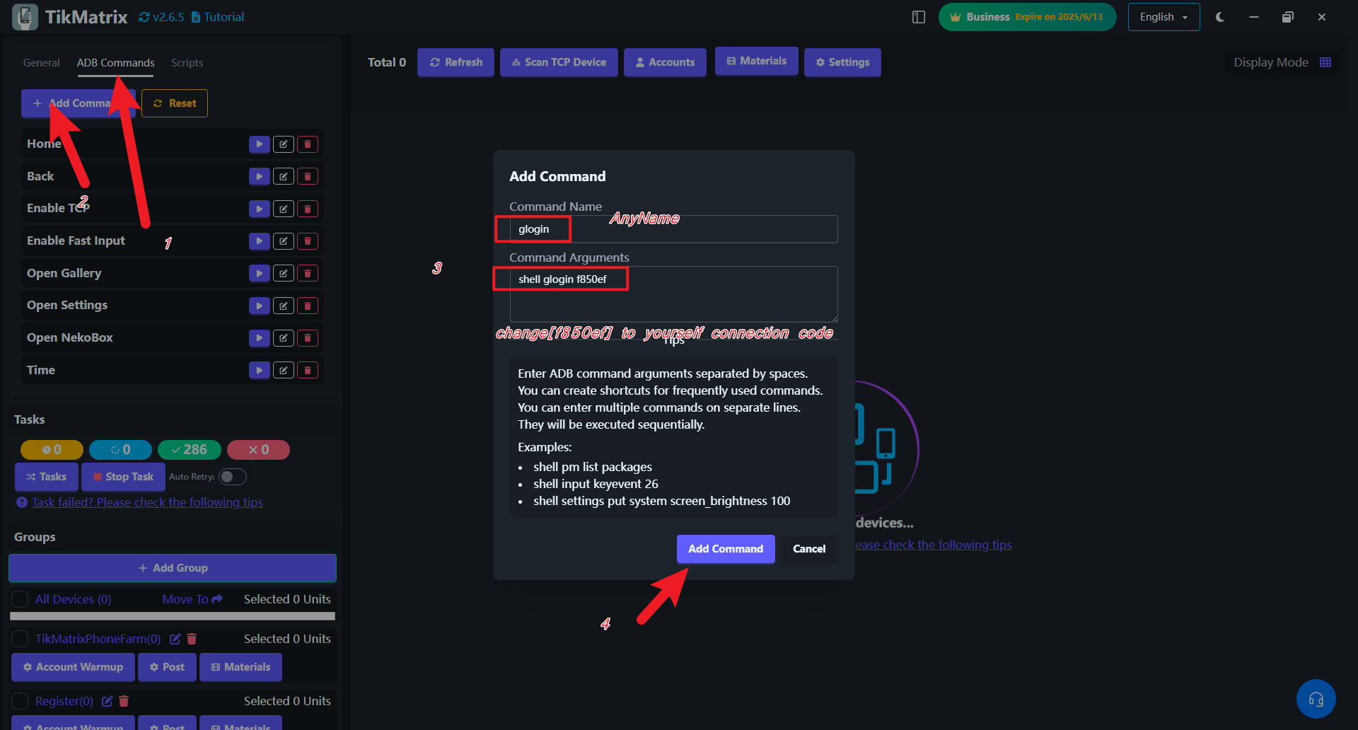The height and width of the screenshot is (730, 1358).
Task: Open the Accounts panel
Action: point(665,62)
